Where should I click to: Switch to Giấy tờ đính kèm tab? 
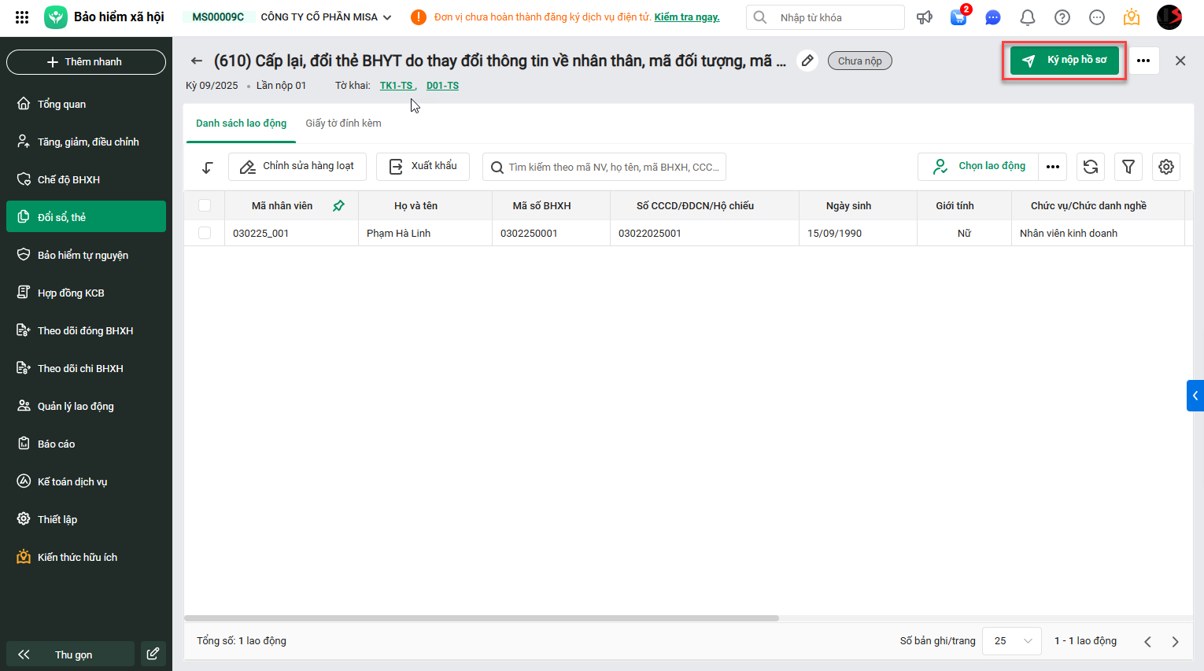(343, 124)
